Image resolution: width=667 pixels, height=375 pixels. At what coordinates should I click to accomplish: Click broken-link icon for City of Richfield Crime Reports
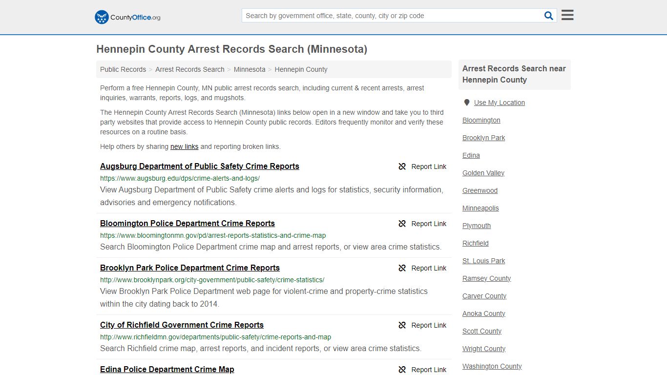coord(402,325)
